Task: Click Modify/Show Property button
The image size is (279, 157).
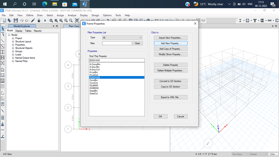Action: click(171, 54)
